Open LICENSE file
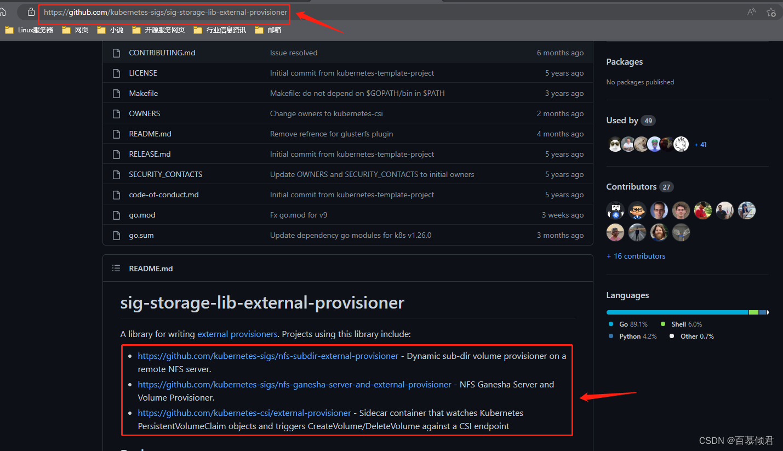This screenshot has width=783, height=451. pos(143,73)
